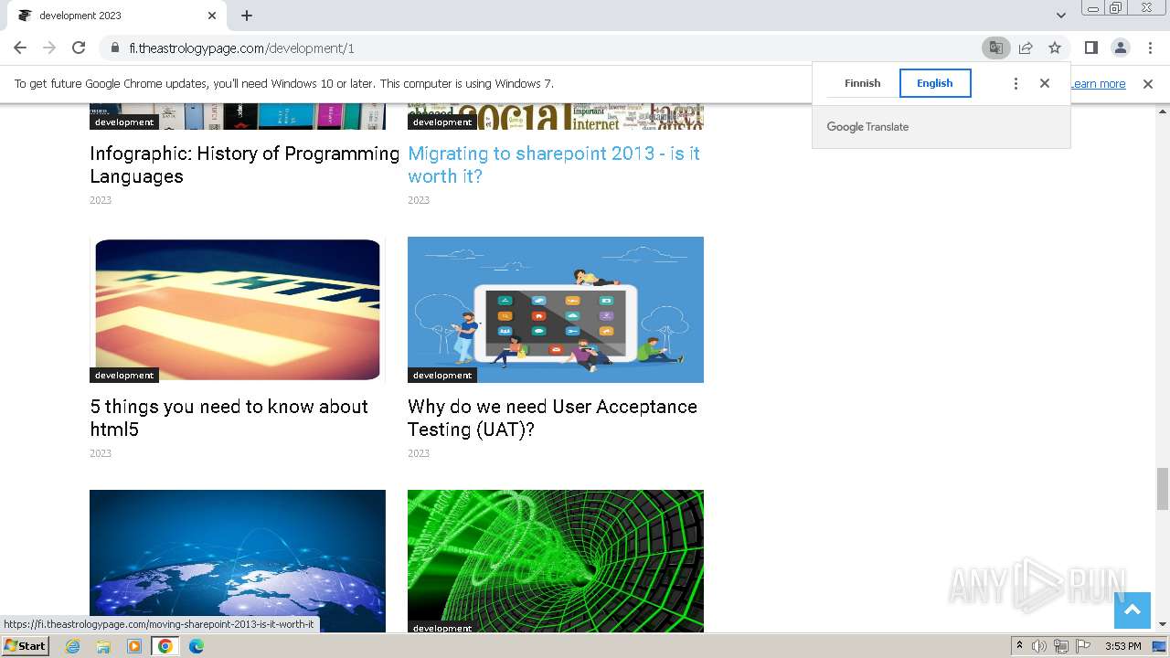Click development tag on bookshelf image
Image resolution: width=1170 pixels, height=658 pixels.
pyautogui.click(x=124, y=122)
